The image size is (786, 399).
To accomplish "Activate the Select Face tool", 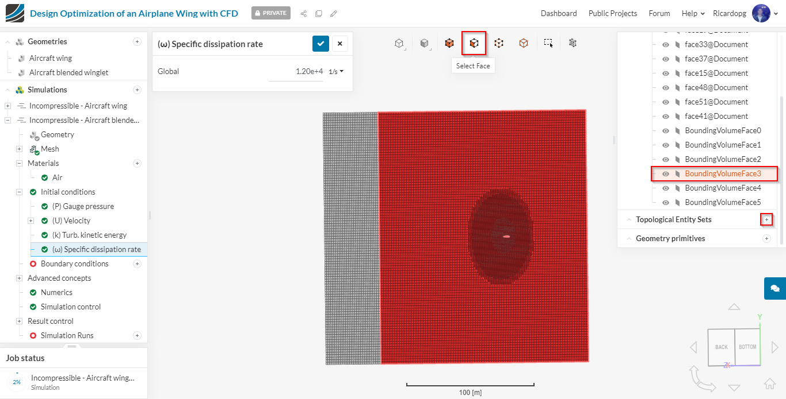I will (x=474, y=43).
